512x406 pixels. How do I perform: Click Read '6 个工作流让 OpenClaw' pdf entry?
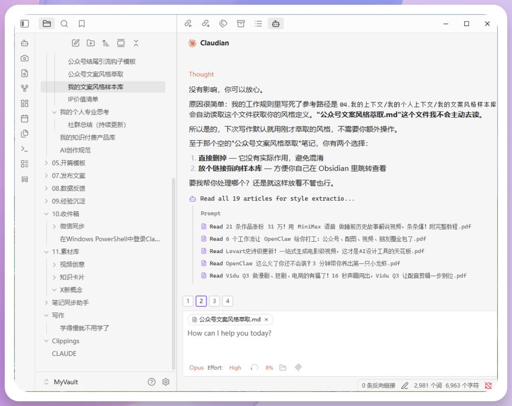[x=314, y=239]
